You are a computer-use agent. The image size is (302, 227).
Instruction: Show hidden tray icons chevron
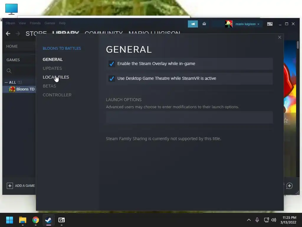click(249, 220)
